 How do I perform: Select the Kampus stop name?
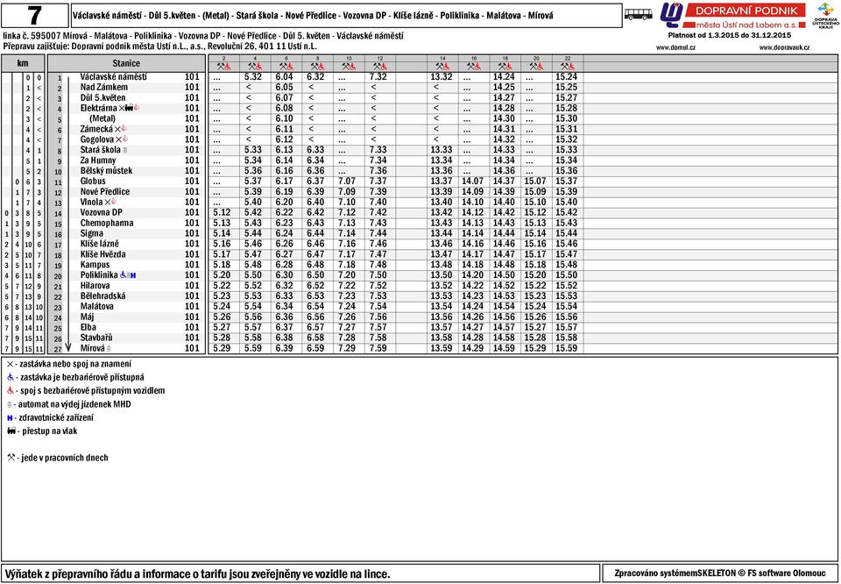tap(95, 265)
